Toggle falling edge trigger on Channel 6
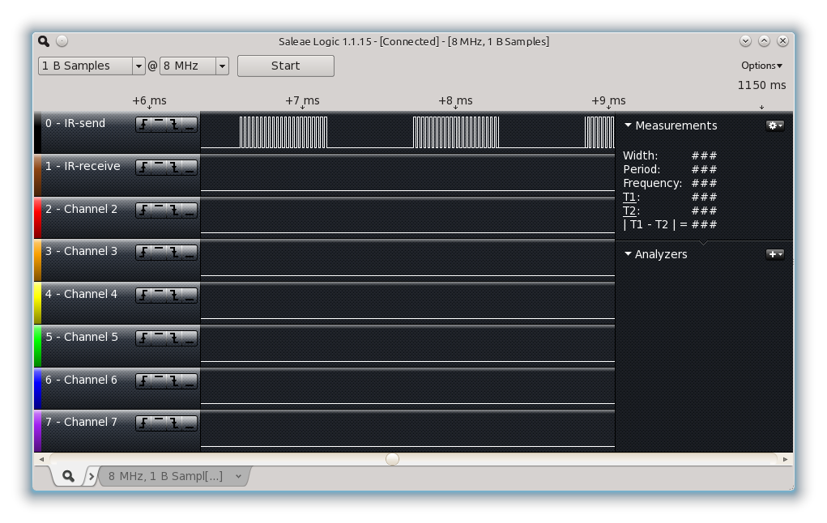The height and width of the screenshot is (523, 827). pyautogui.click(x=174, y=381)
